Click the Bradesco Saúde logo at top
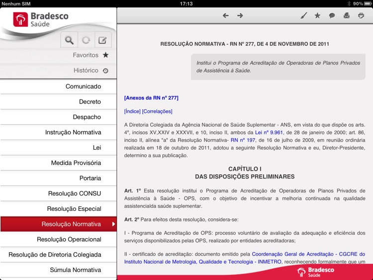Viewport: 373px width, 280px height. (41, 19)
